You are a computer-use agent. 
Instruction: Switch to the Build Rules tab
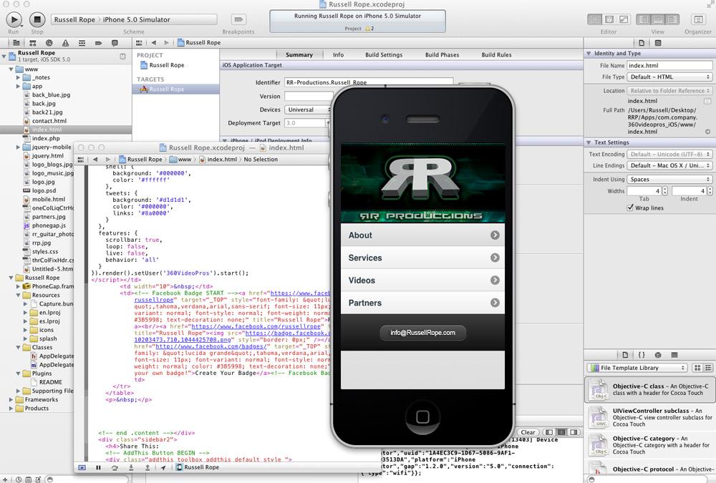click(496, 55)
